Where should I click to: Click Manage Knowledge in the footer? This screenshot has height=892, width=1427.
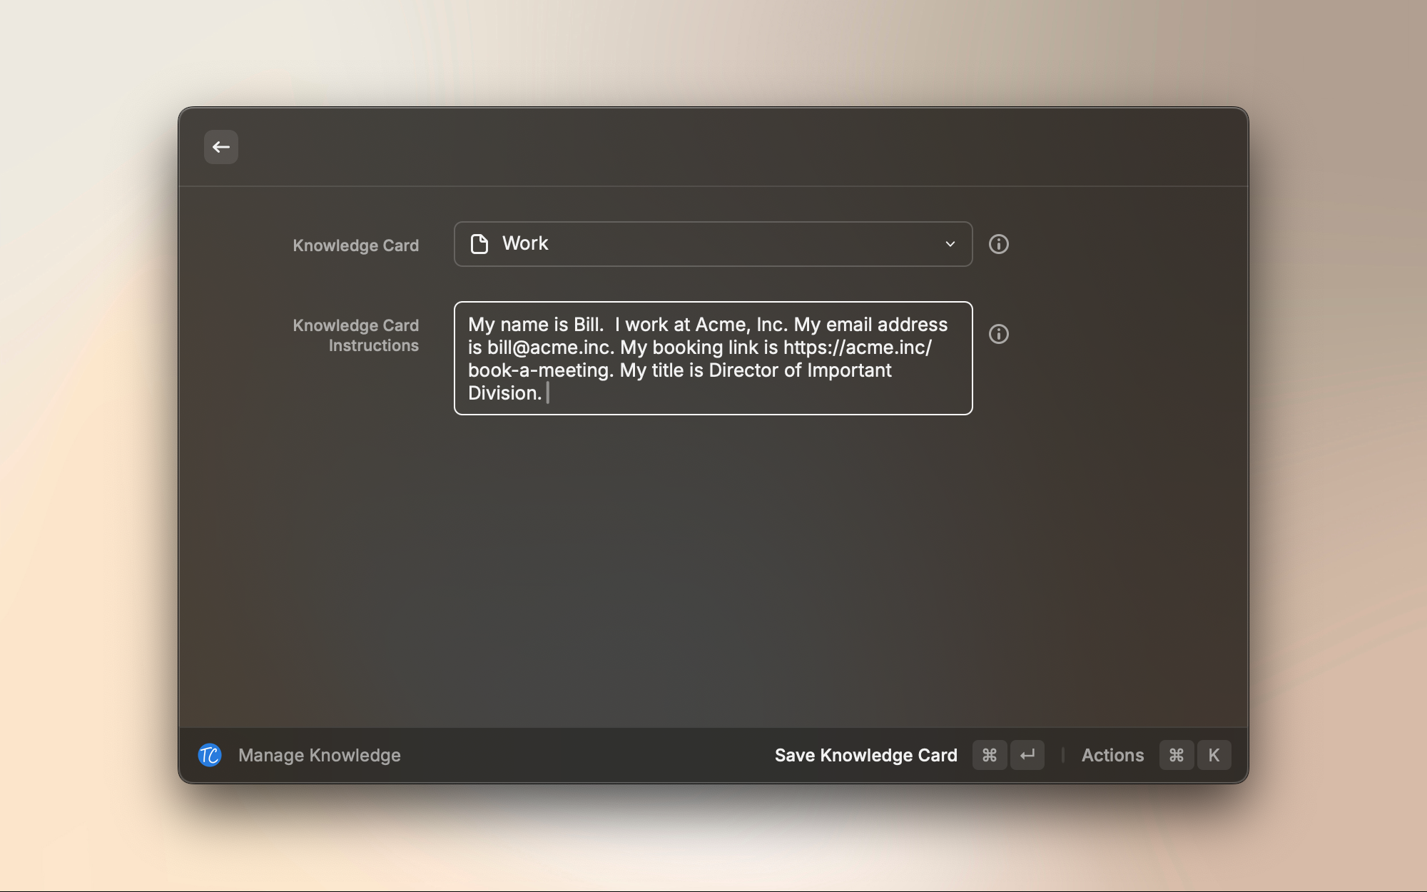[x=320, y=755]
